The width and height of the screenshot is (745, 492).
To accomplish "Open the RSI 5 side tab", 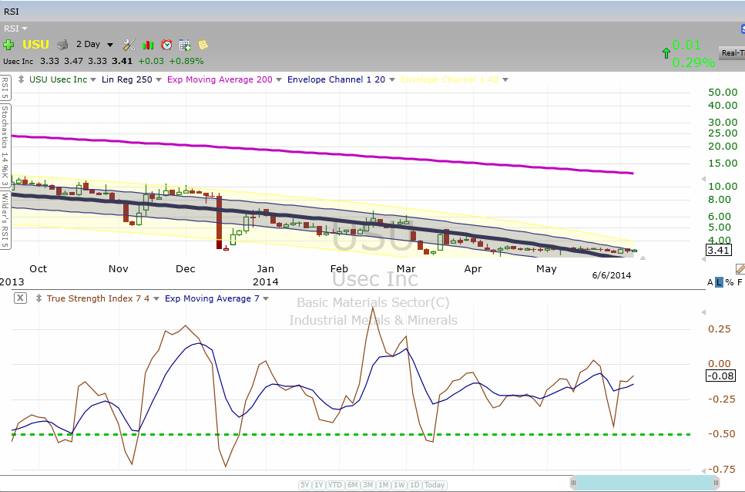I will coord(5,88).
